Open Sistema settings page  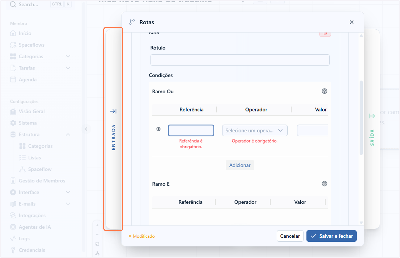28,123
